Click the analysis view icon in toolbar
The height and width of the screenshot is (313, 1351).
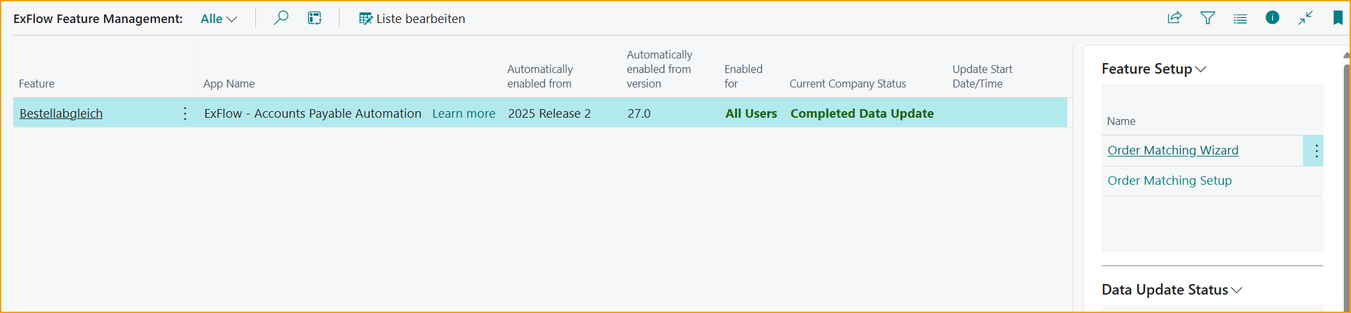pos(315,18)
